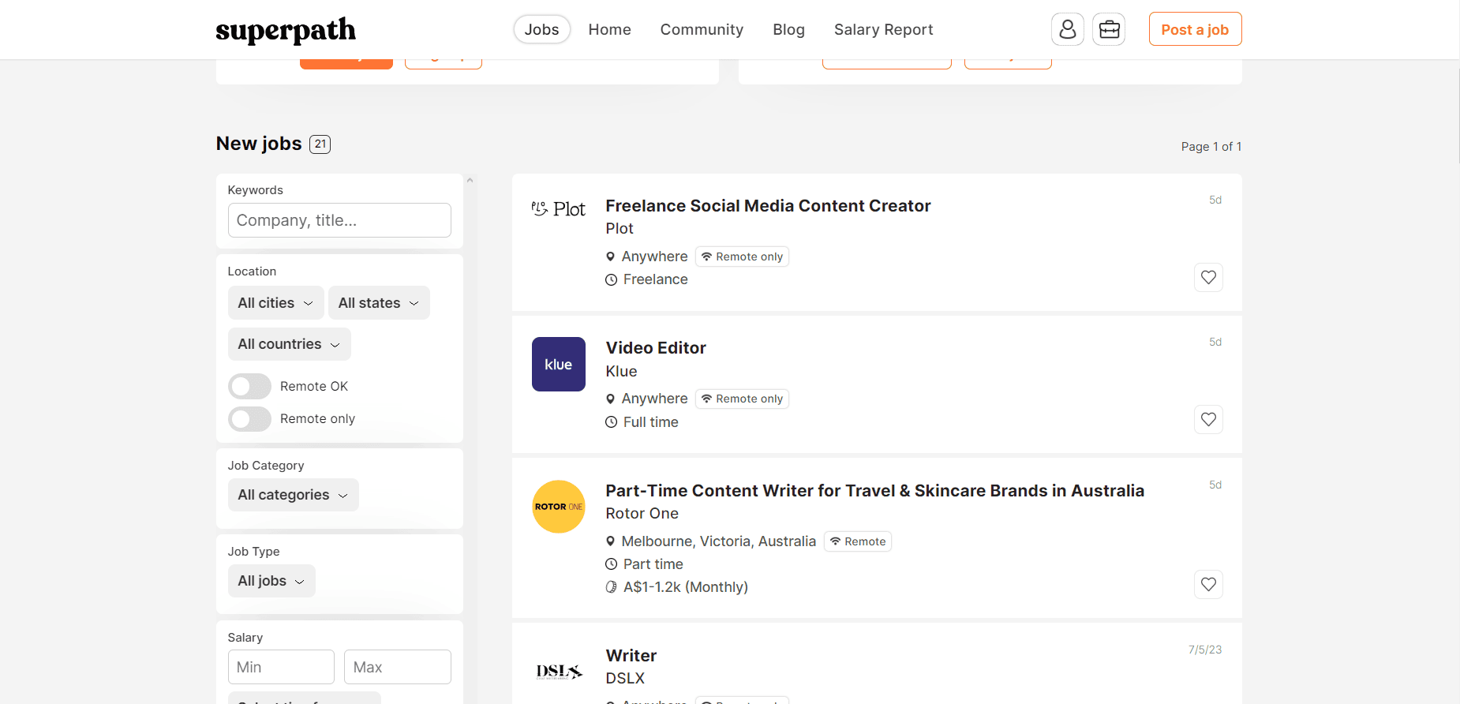Open the Salary Report menu item
Screen dimensions: 1460x704
click(x=883, y=29)
